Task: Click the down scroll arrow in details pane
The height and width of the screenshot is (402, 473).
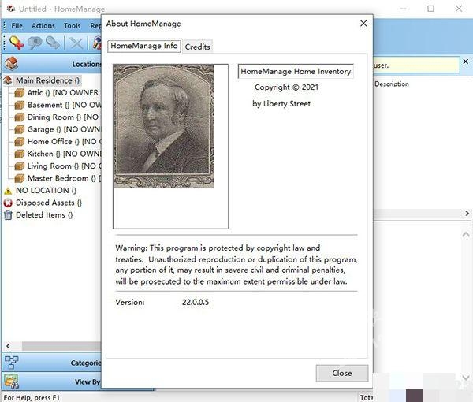Action: [x=466, y=378]
